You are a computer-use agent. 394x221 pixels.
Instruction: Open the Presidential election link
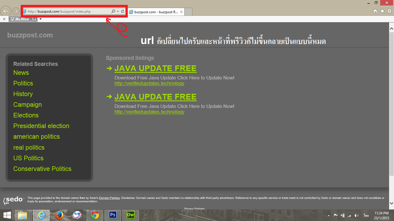pyautogui.click(x=41, y=126)
